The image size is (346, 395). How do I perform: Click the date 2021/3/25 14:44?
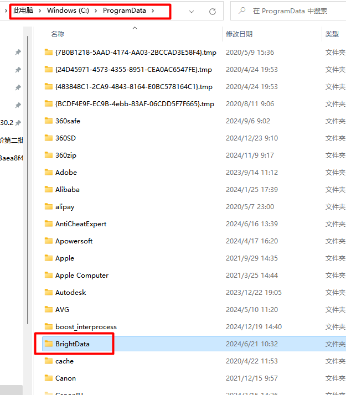(252, 275)
